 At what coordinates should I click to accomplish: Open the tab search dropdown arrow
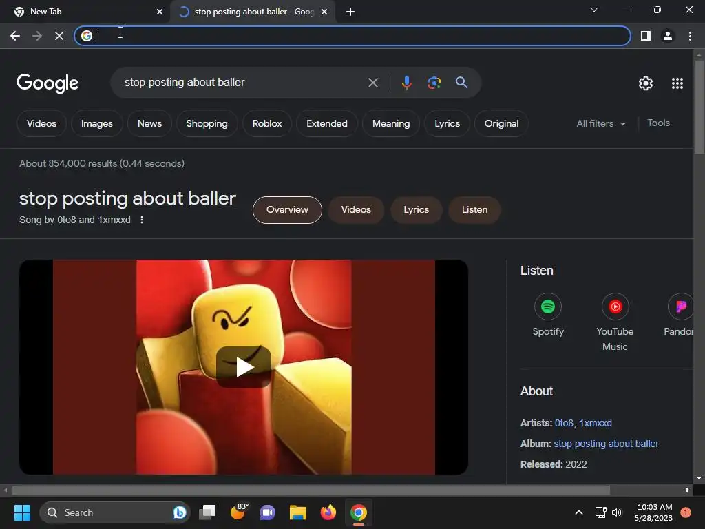click(x=594, y=10)
